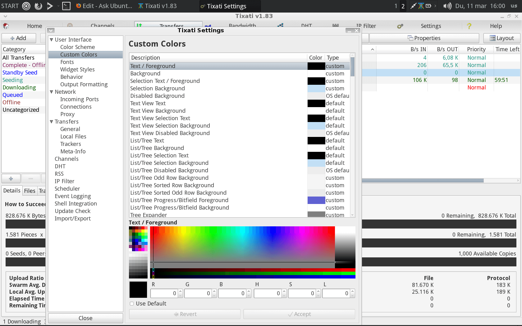Switch to Edit - Ask Ubuntu browser window
Image resolution: width=522 pixels, height=326 pixels.
coord(104,6)
